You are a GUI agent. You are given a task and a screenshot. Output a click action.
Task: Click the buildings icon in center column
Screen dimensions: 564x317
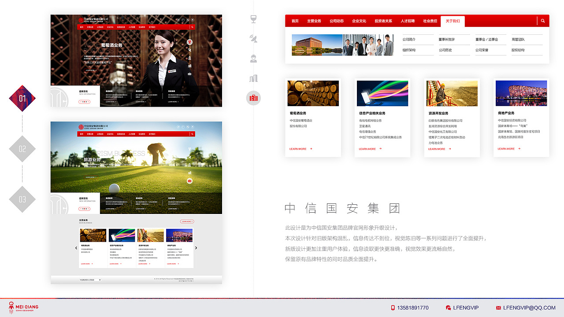tap(253, 78)
